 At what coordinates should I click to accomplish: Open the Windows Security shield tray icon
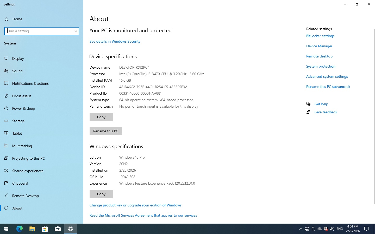click(x=326, y=229)
